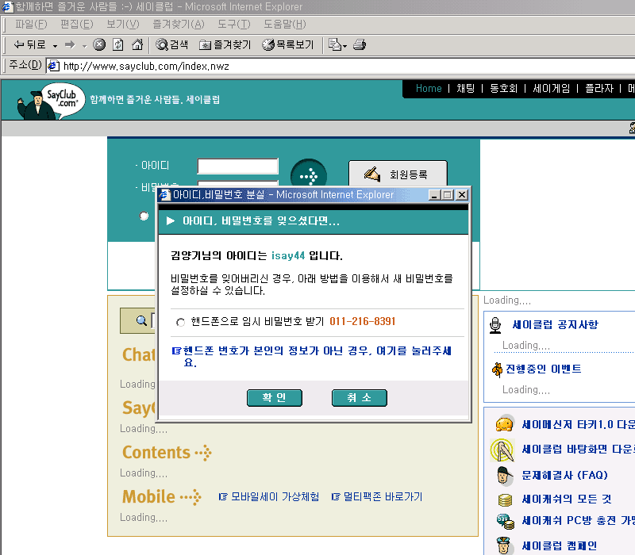
Task: Click the 세이클럽 캠페인 officer icon
Action: 503,545
